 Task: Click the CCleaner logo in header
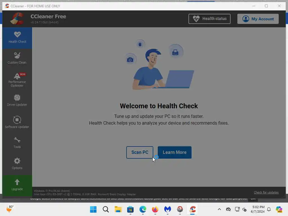coord(17,19)
